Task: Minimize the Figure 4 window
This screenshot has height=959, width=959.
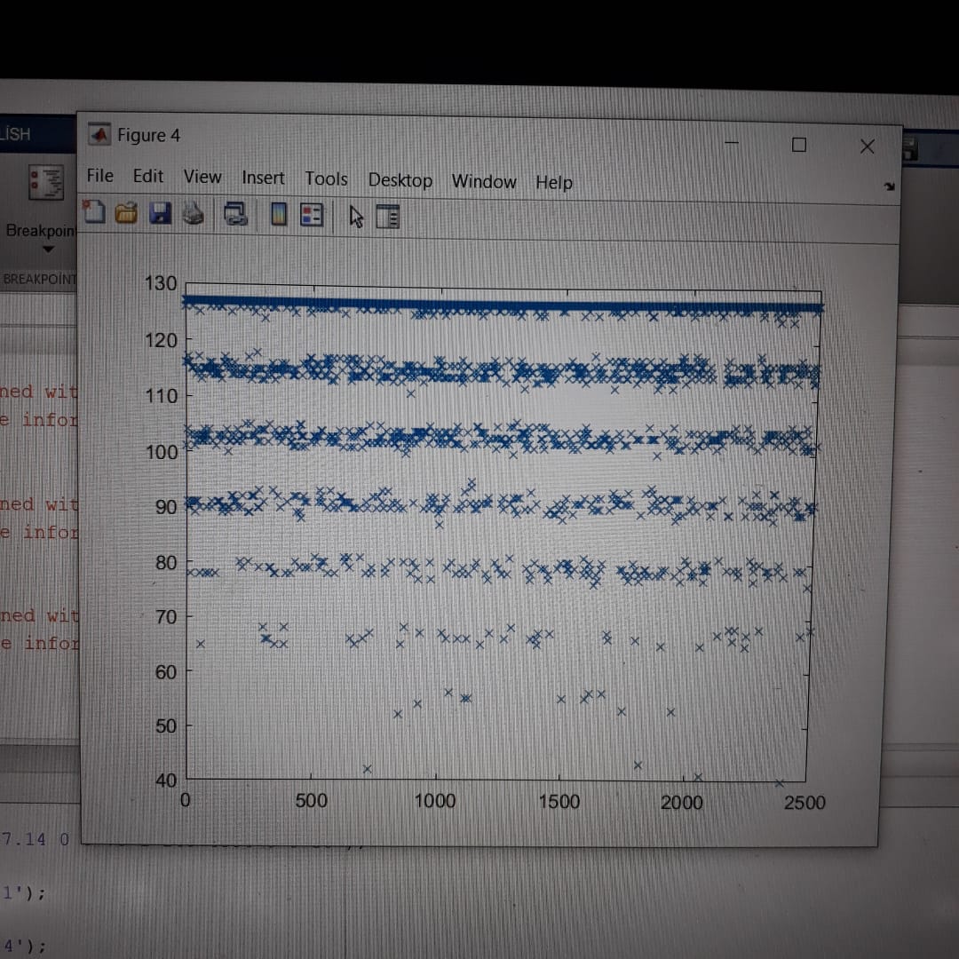Action: pos(732,142)
